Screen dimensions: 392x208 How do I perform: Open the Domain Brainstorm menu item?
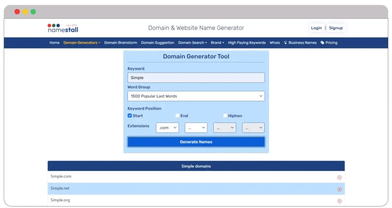[121, 43]
